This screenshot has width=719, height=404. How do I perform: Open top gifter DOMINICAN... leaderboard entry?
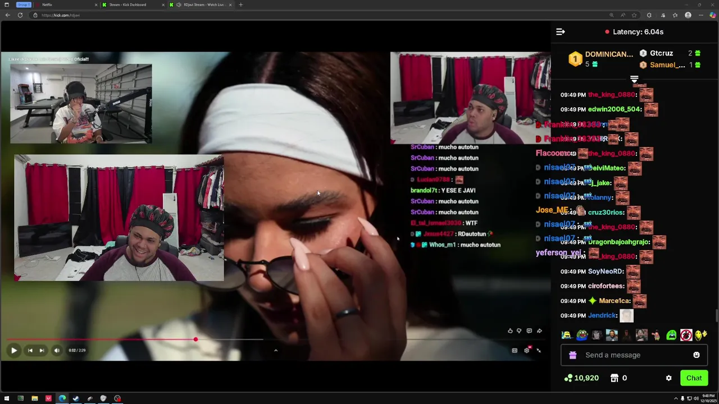click(601, 59)
